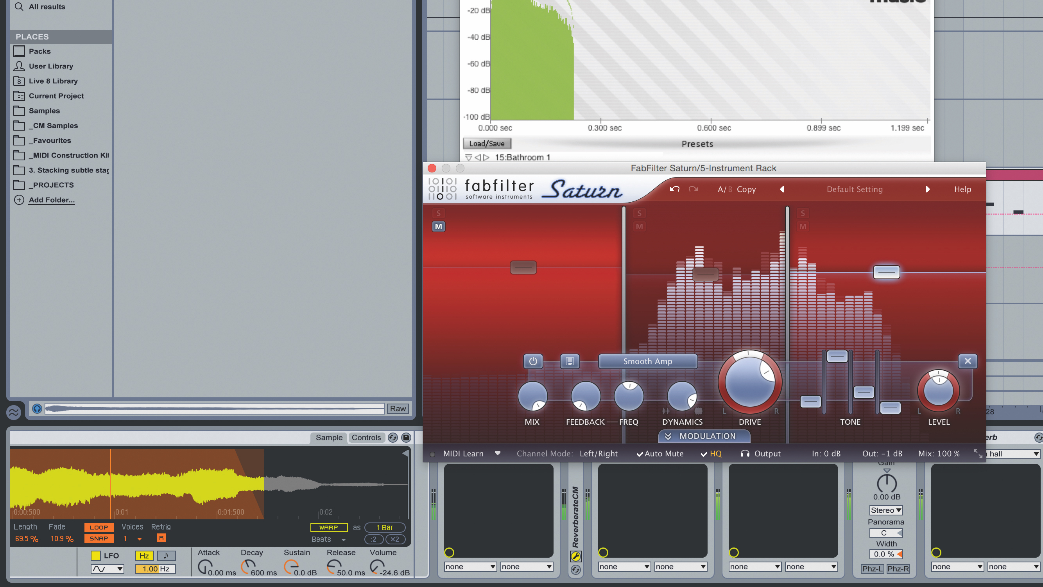Screen dimensions: 1043x587
Task: Click the previous preset triangle in Reverberate
Action: pyautogui.click(x=477, y=157)
